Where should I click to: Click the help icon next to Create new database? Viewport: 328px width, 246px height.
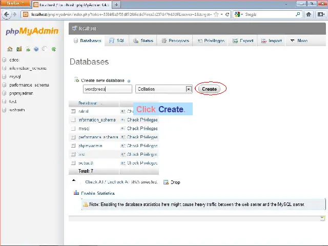(x=129, y=81)
